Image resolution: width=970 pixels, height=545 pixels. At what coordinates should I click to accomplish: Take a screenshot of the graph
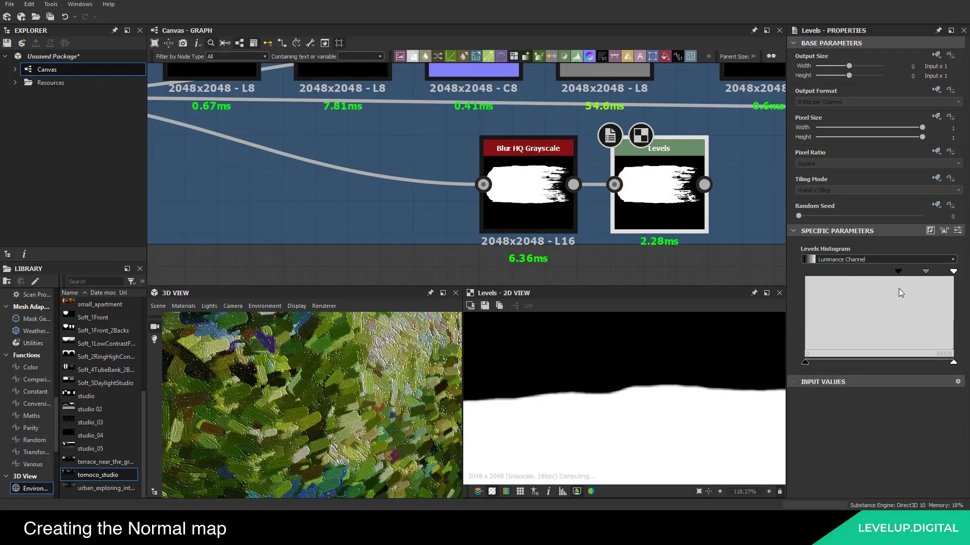click(183, 43)
